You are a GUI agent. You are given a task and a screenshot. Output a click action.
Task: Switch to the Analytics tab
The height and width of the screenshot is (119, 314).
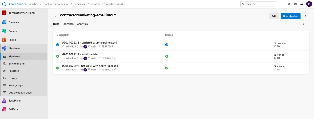(83, 24)
